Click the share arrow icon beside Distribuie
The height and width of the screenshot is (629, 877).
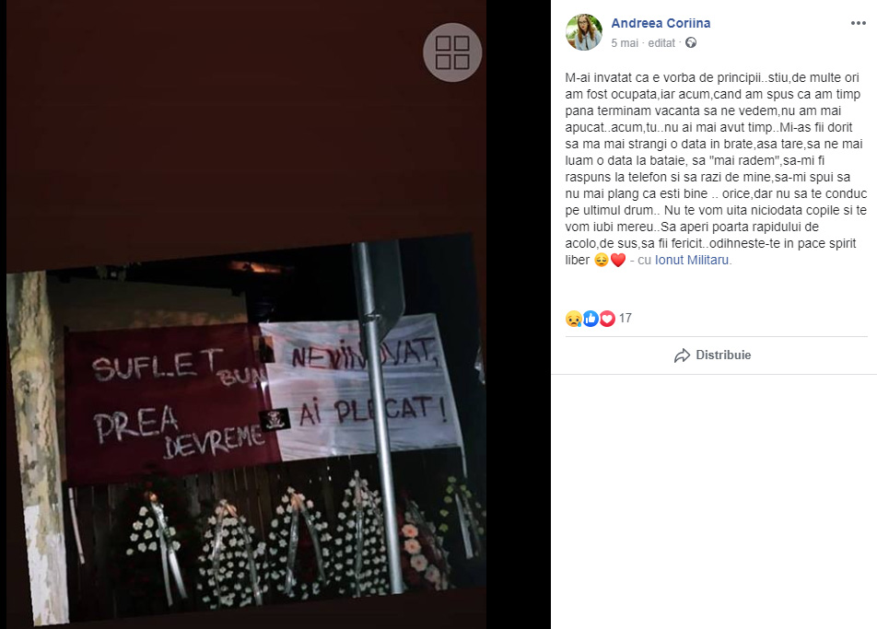click(683, 355)
